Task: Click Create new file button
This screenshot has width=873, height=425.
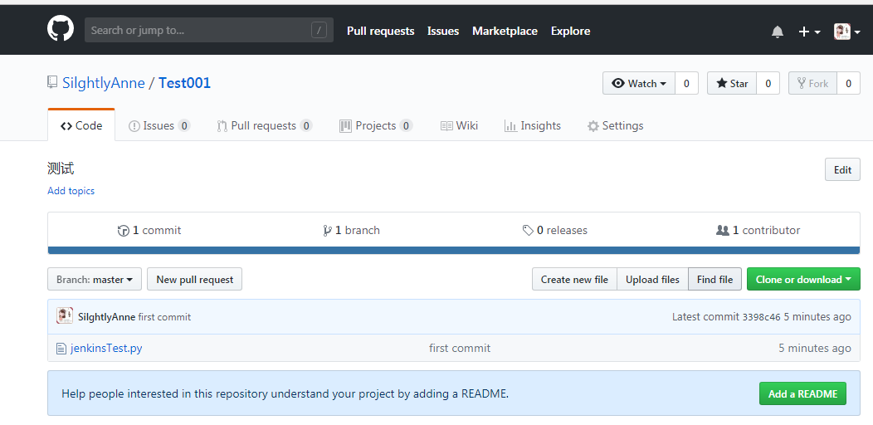Action: [574, 280]
